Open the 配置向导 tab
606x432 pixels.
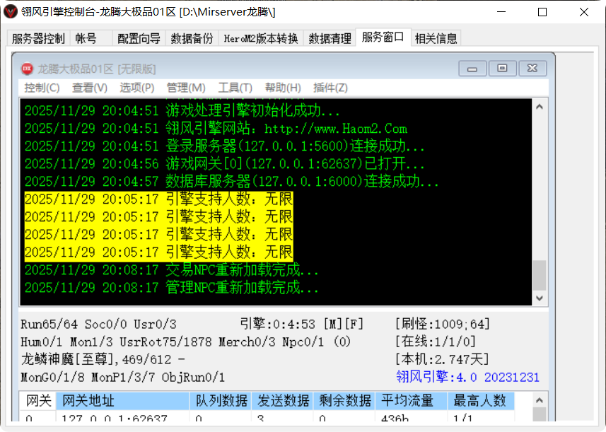pyautogui.click(x=137, y=39)
